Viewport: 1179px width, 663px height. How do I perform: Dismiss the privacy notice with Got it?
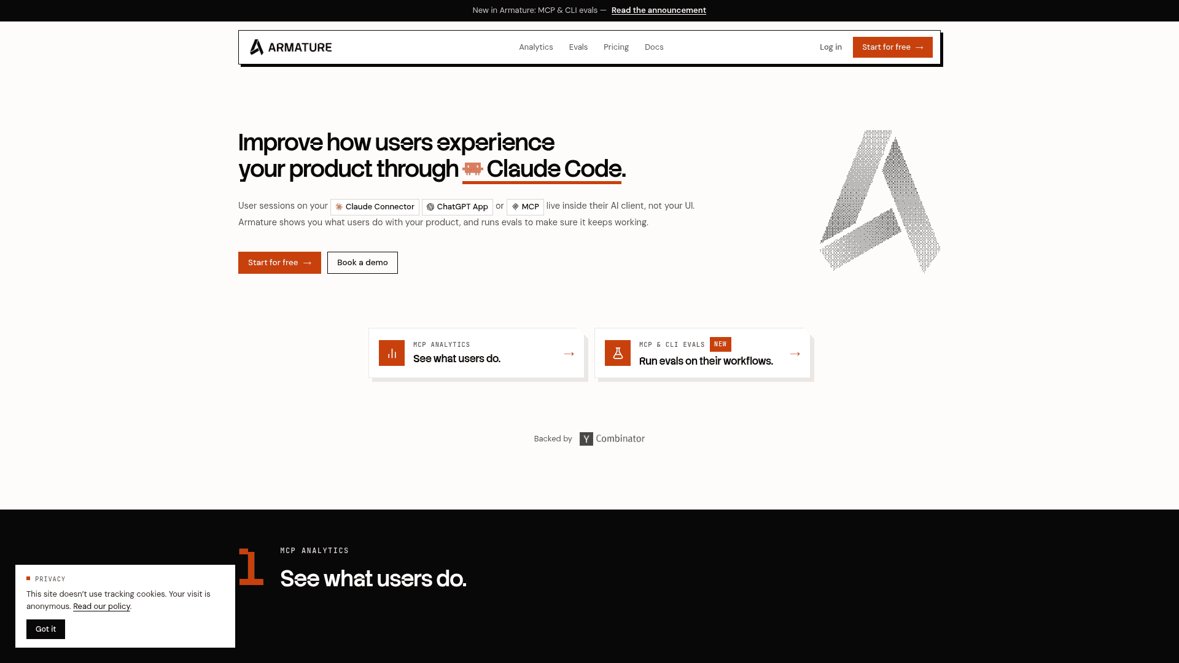pos(45,629)
